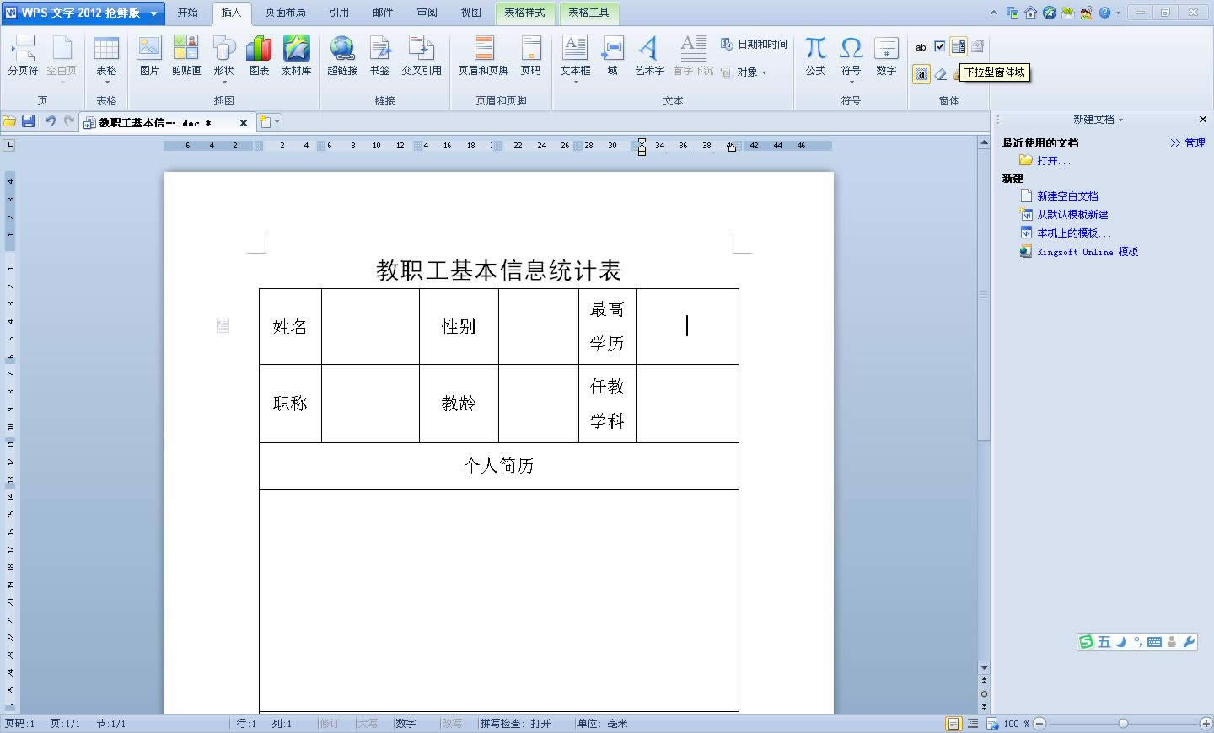Save the document with the floppy icon

pyautogui.click(x=28, y=121)
